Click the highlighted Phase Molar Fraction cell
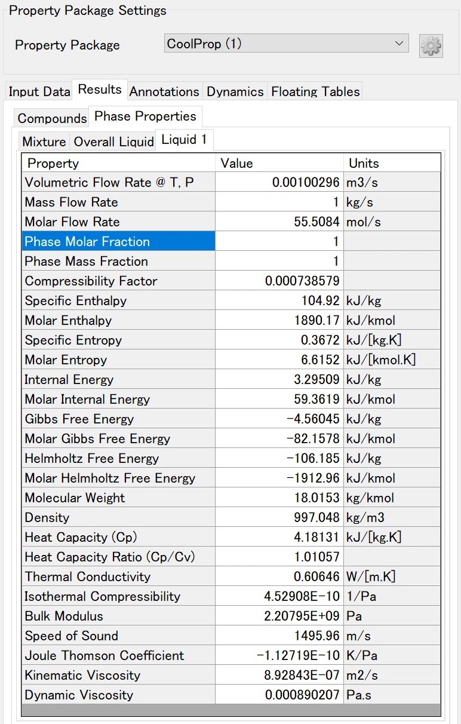 pyautogui.click(x=118, y=241)
